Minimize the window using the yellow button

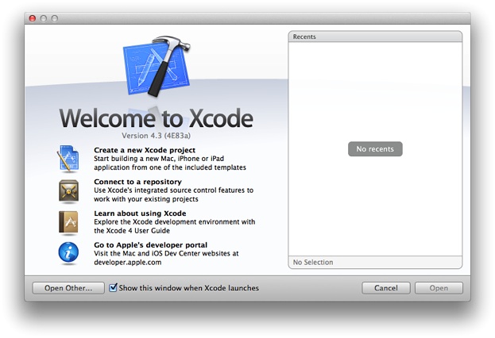click(x=44, y=17)
